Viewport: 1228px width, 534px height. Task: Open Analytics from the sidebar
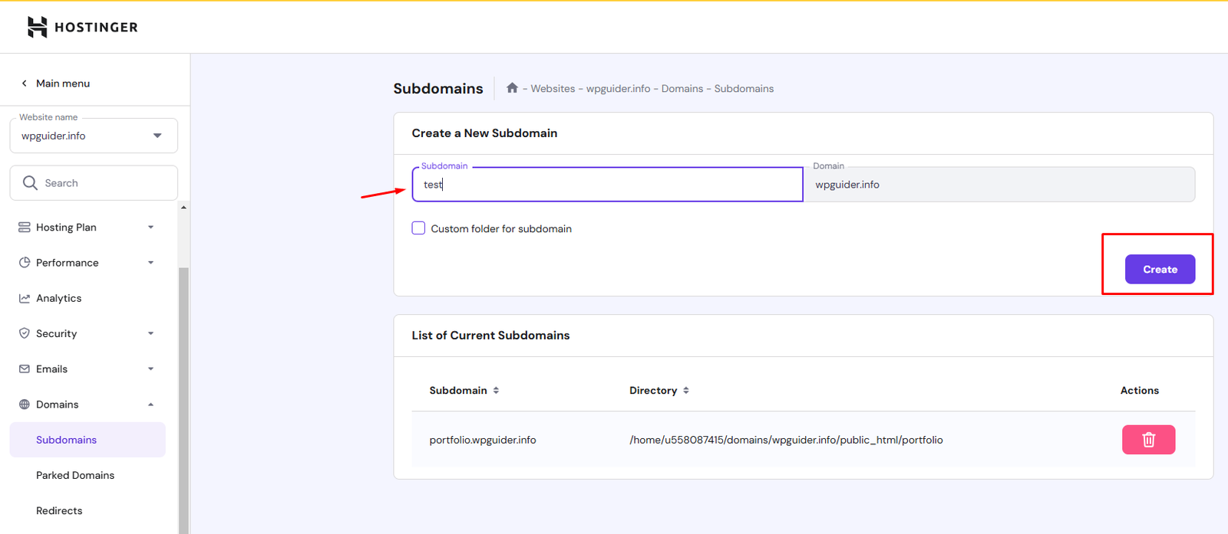click(x=58, y=298)
